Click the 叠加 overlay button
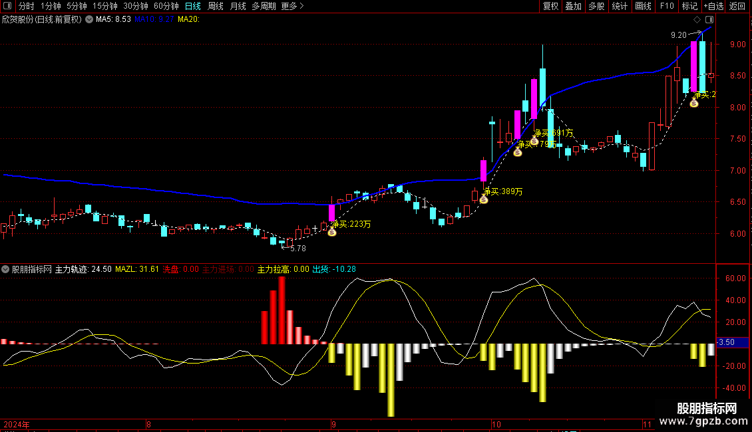 (573, 6)
